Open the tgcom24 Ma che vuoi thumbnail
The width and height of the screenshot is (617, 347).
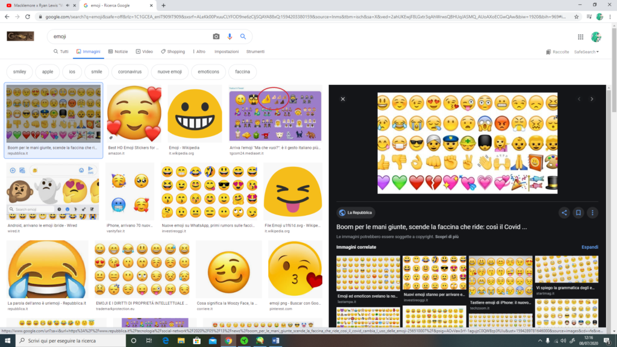pos(275,114)
